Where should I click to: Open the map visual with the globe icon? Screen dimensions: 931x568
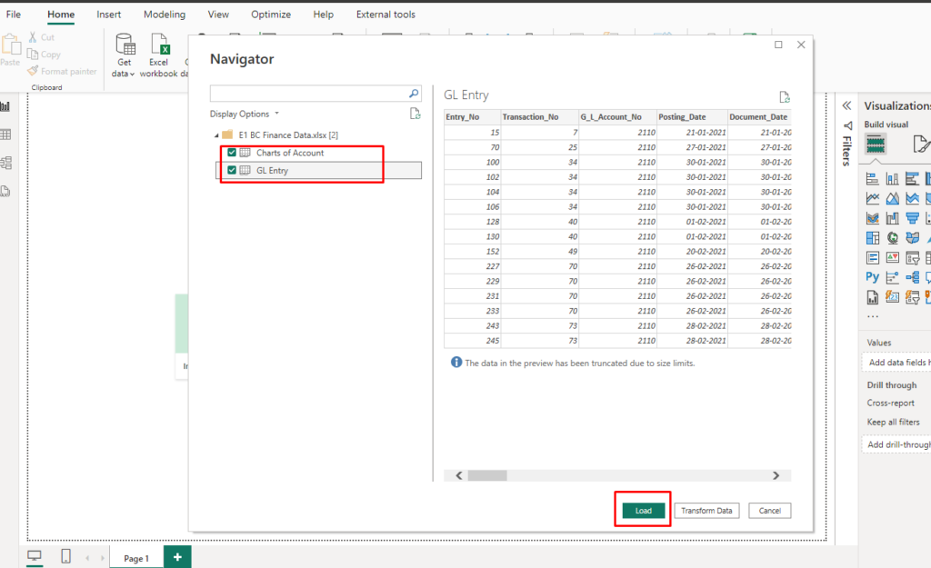coord(891,237)
